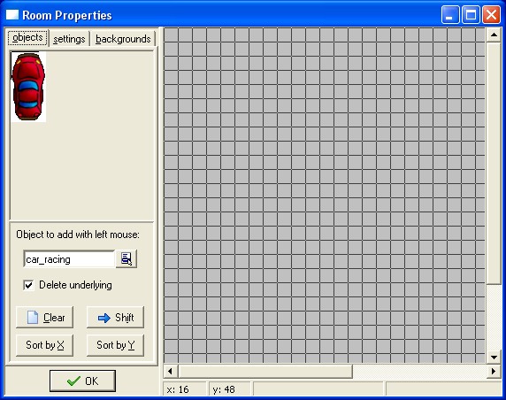Click the Shift button
The image size is (506, 400).
click(x=115, y=318)
